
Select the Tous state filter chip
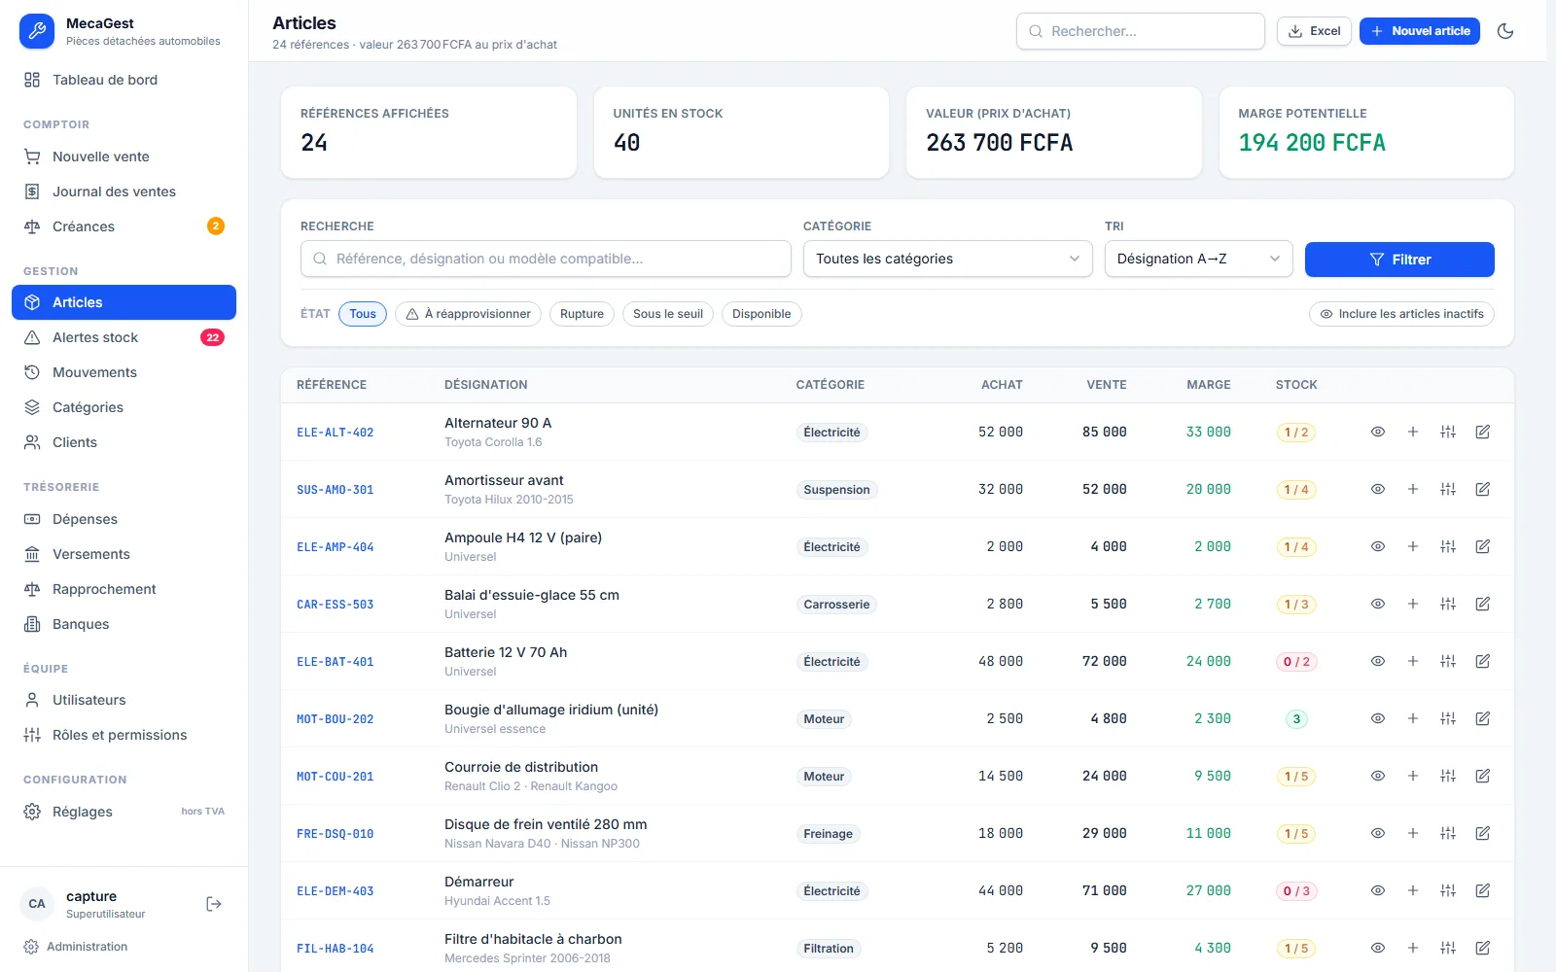click(363, 314)
